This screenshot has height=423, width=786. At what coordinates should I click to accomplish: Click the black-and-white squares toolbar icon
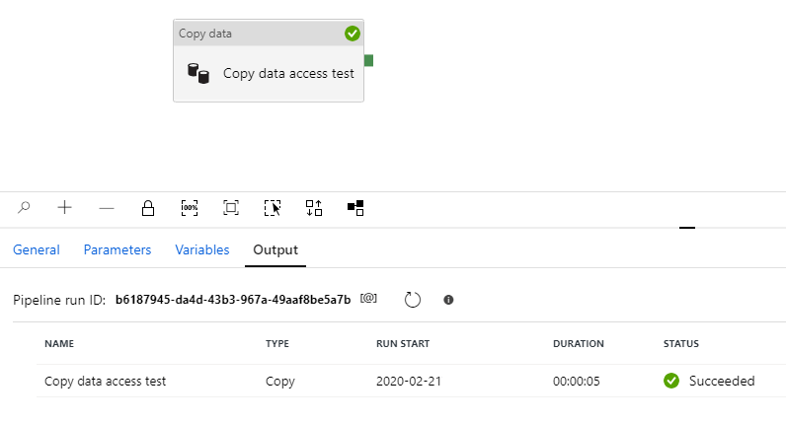point(355,208)
